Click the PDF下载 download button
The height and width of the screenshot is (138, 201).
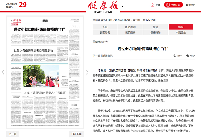[x=76, y=134]
